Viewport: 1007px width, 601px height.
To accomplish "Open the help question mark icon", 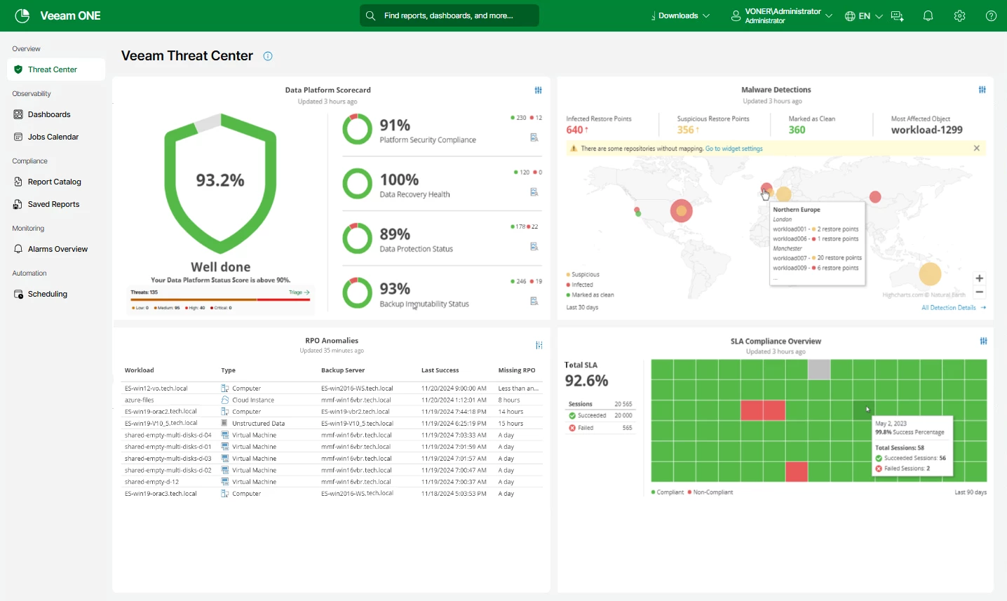I will (x=991, y=16).
